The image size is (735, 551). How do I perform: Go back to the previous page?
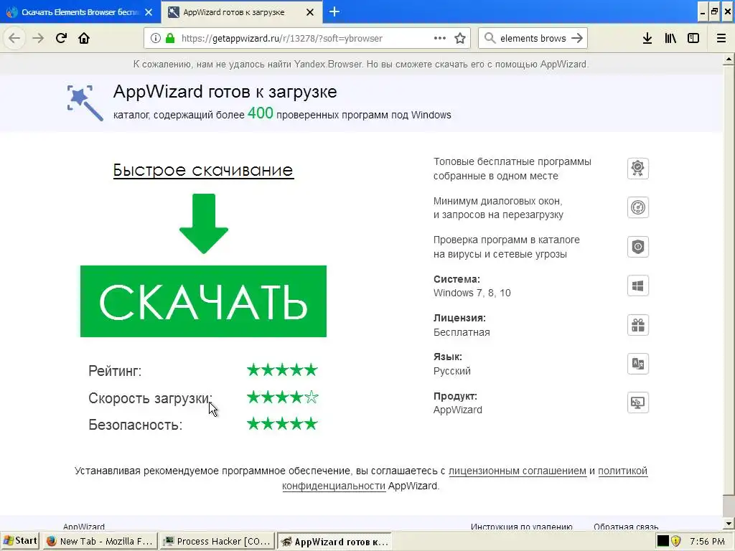[14, 38]
